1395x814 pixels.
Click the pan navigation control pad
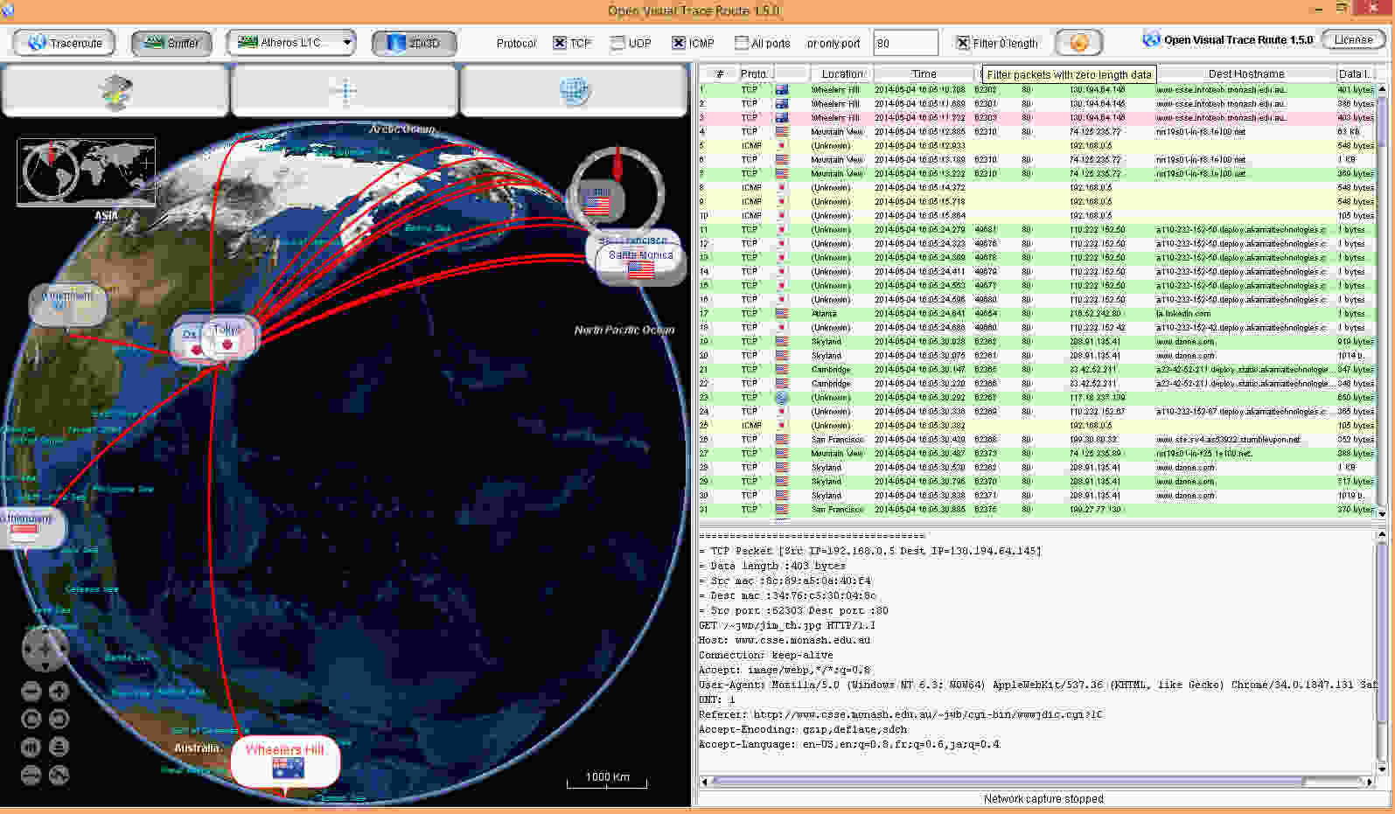(45, 648)
